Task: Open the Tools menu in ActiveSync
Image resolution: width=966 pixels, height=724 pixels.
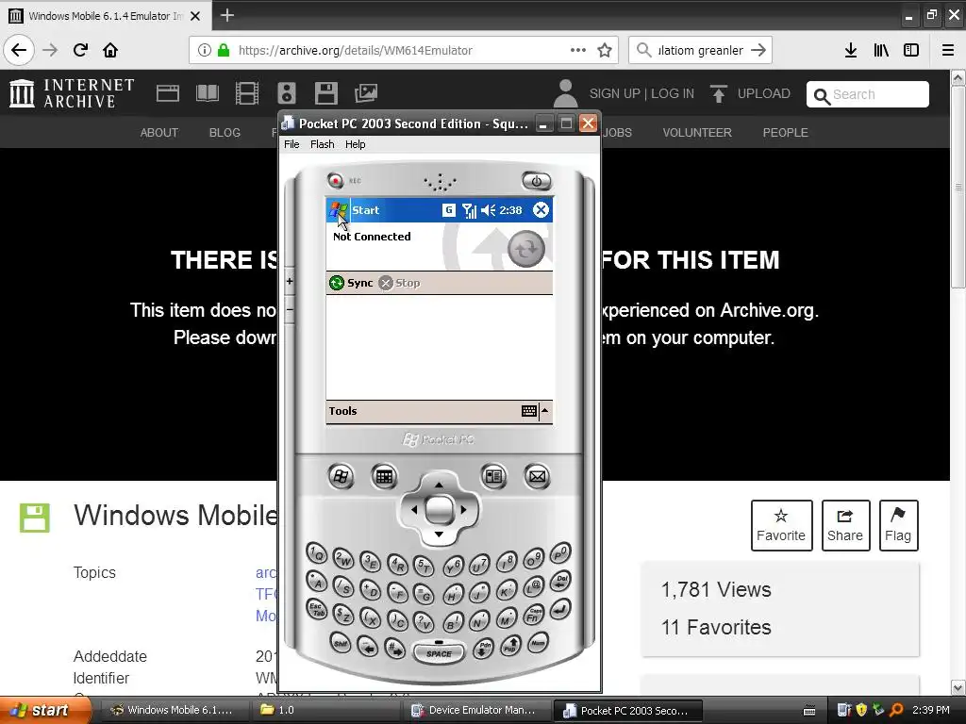Action: tap(342, 411)
